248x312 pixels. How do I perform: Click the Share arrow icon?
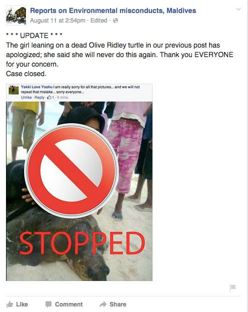coord(103,304)
